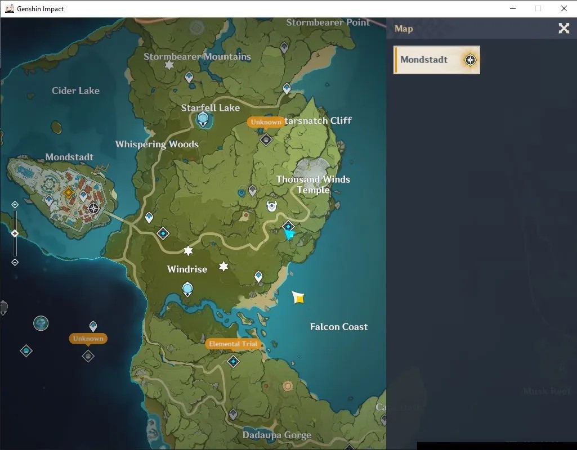577x450 pixels.
Task: Click the star marker east of Windrise label
Action: (223, 266)
